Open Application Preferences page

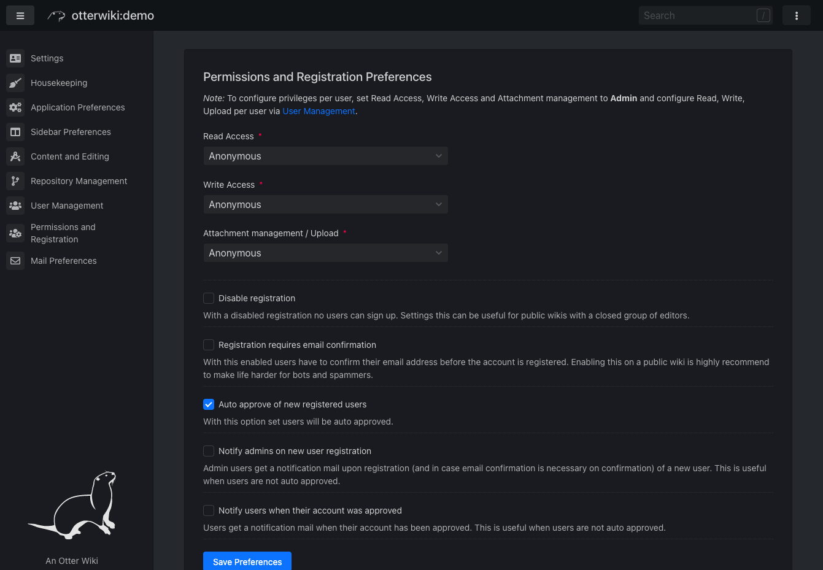[78, 107]
